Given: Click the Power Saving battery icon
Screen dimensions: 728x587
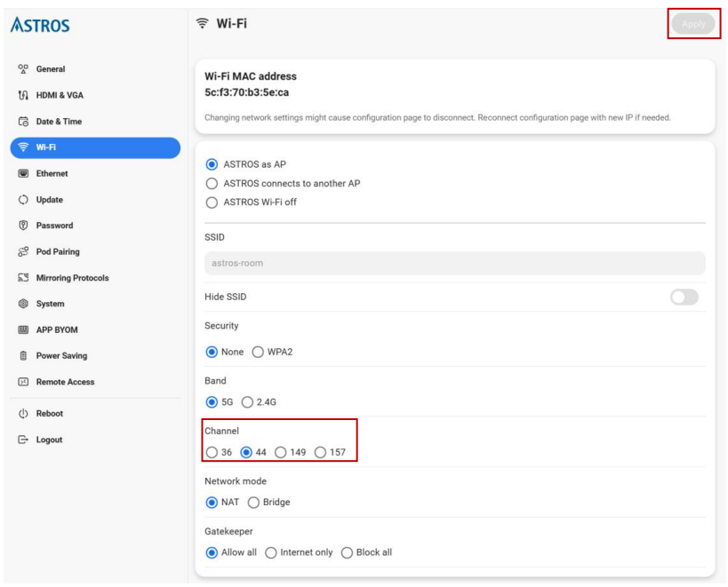Looking at the screenshot, I should pyautogui.click(x=23, y=355).
